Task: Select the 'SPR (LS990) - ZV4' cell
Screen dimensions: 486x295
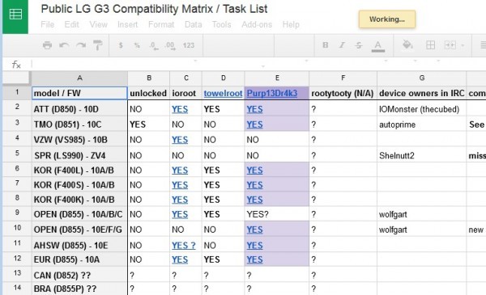Action: tap(79, 155)
